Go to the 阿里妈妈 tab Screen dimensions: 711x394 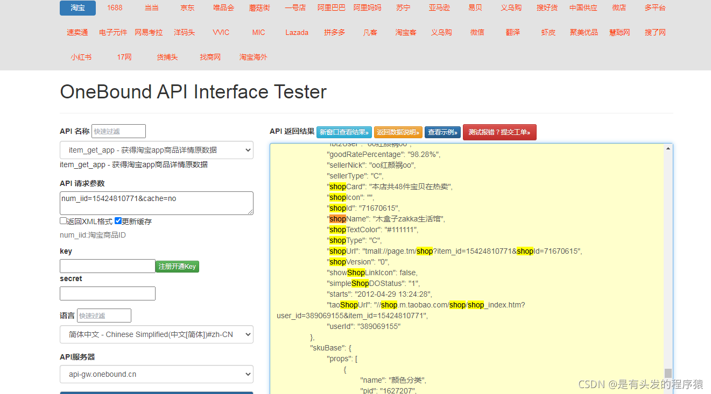[x=368, y=8]
